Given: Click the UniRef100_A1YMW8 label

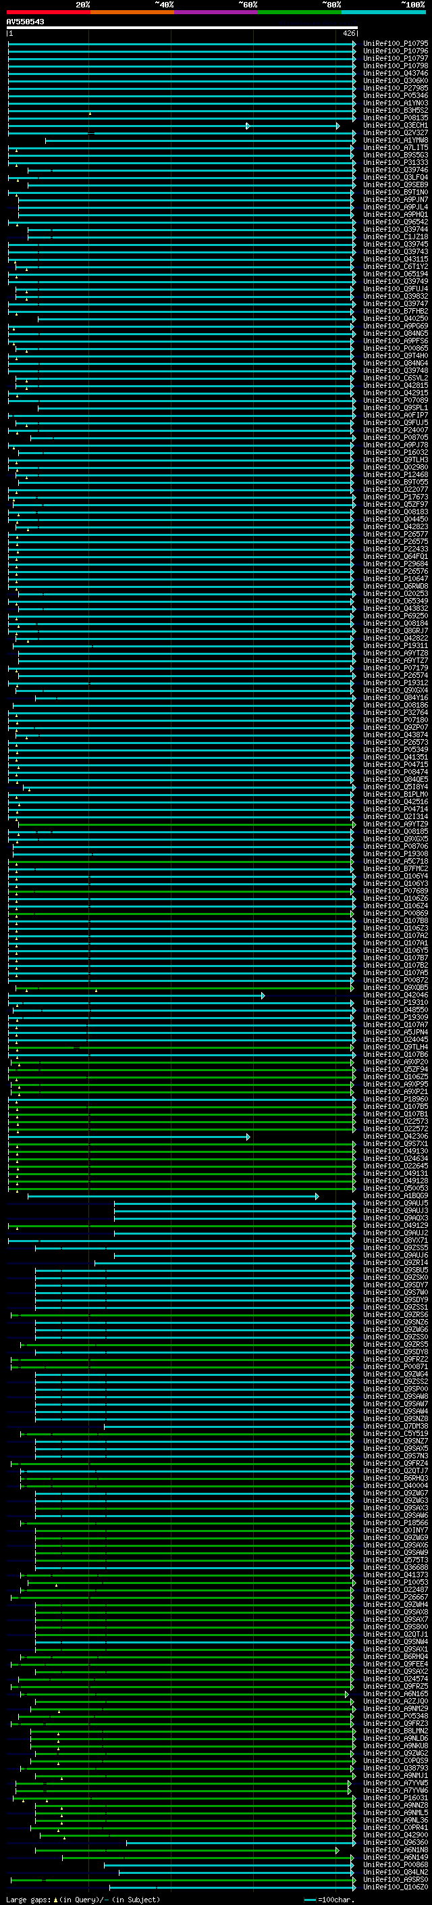Looking at the screenshot, I should pyautogui.click(x=396, y=141).
